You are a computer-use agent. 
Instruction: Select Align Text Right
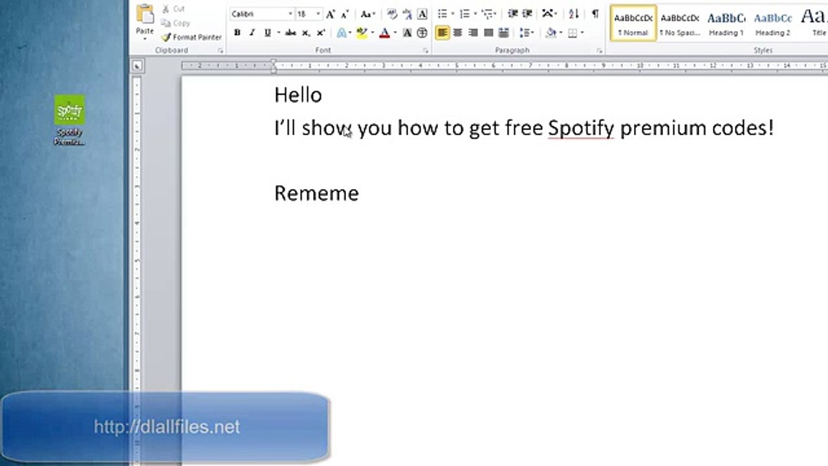(x=473, y=32)
